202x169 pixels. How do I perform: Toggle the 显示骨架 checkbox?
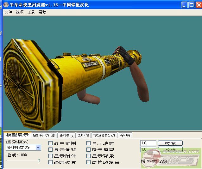coord(51,150)
